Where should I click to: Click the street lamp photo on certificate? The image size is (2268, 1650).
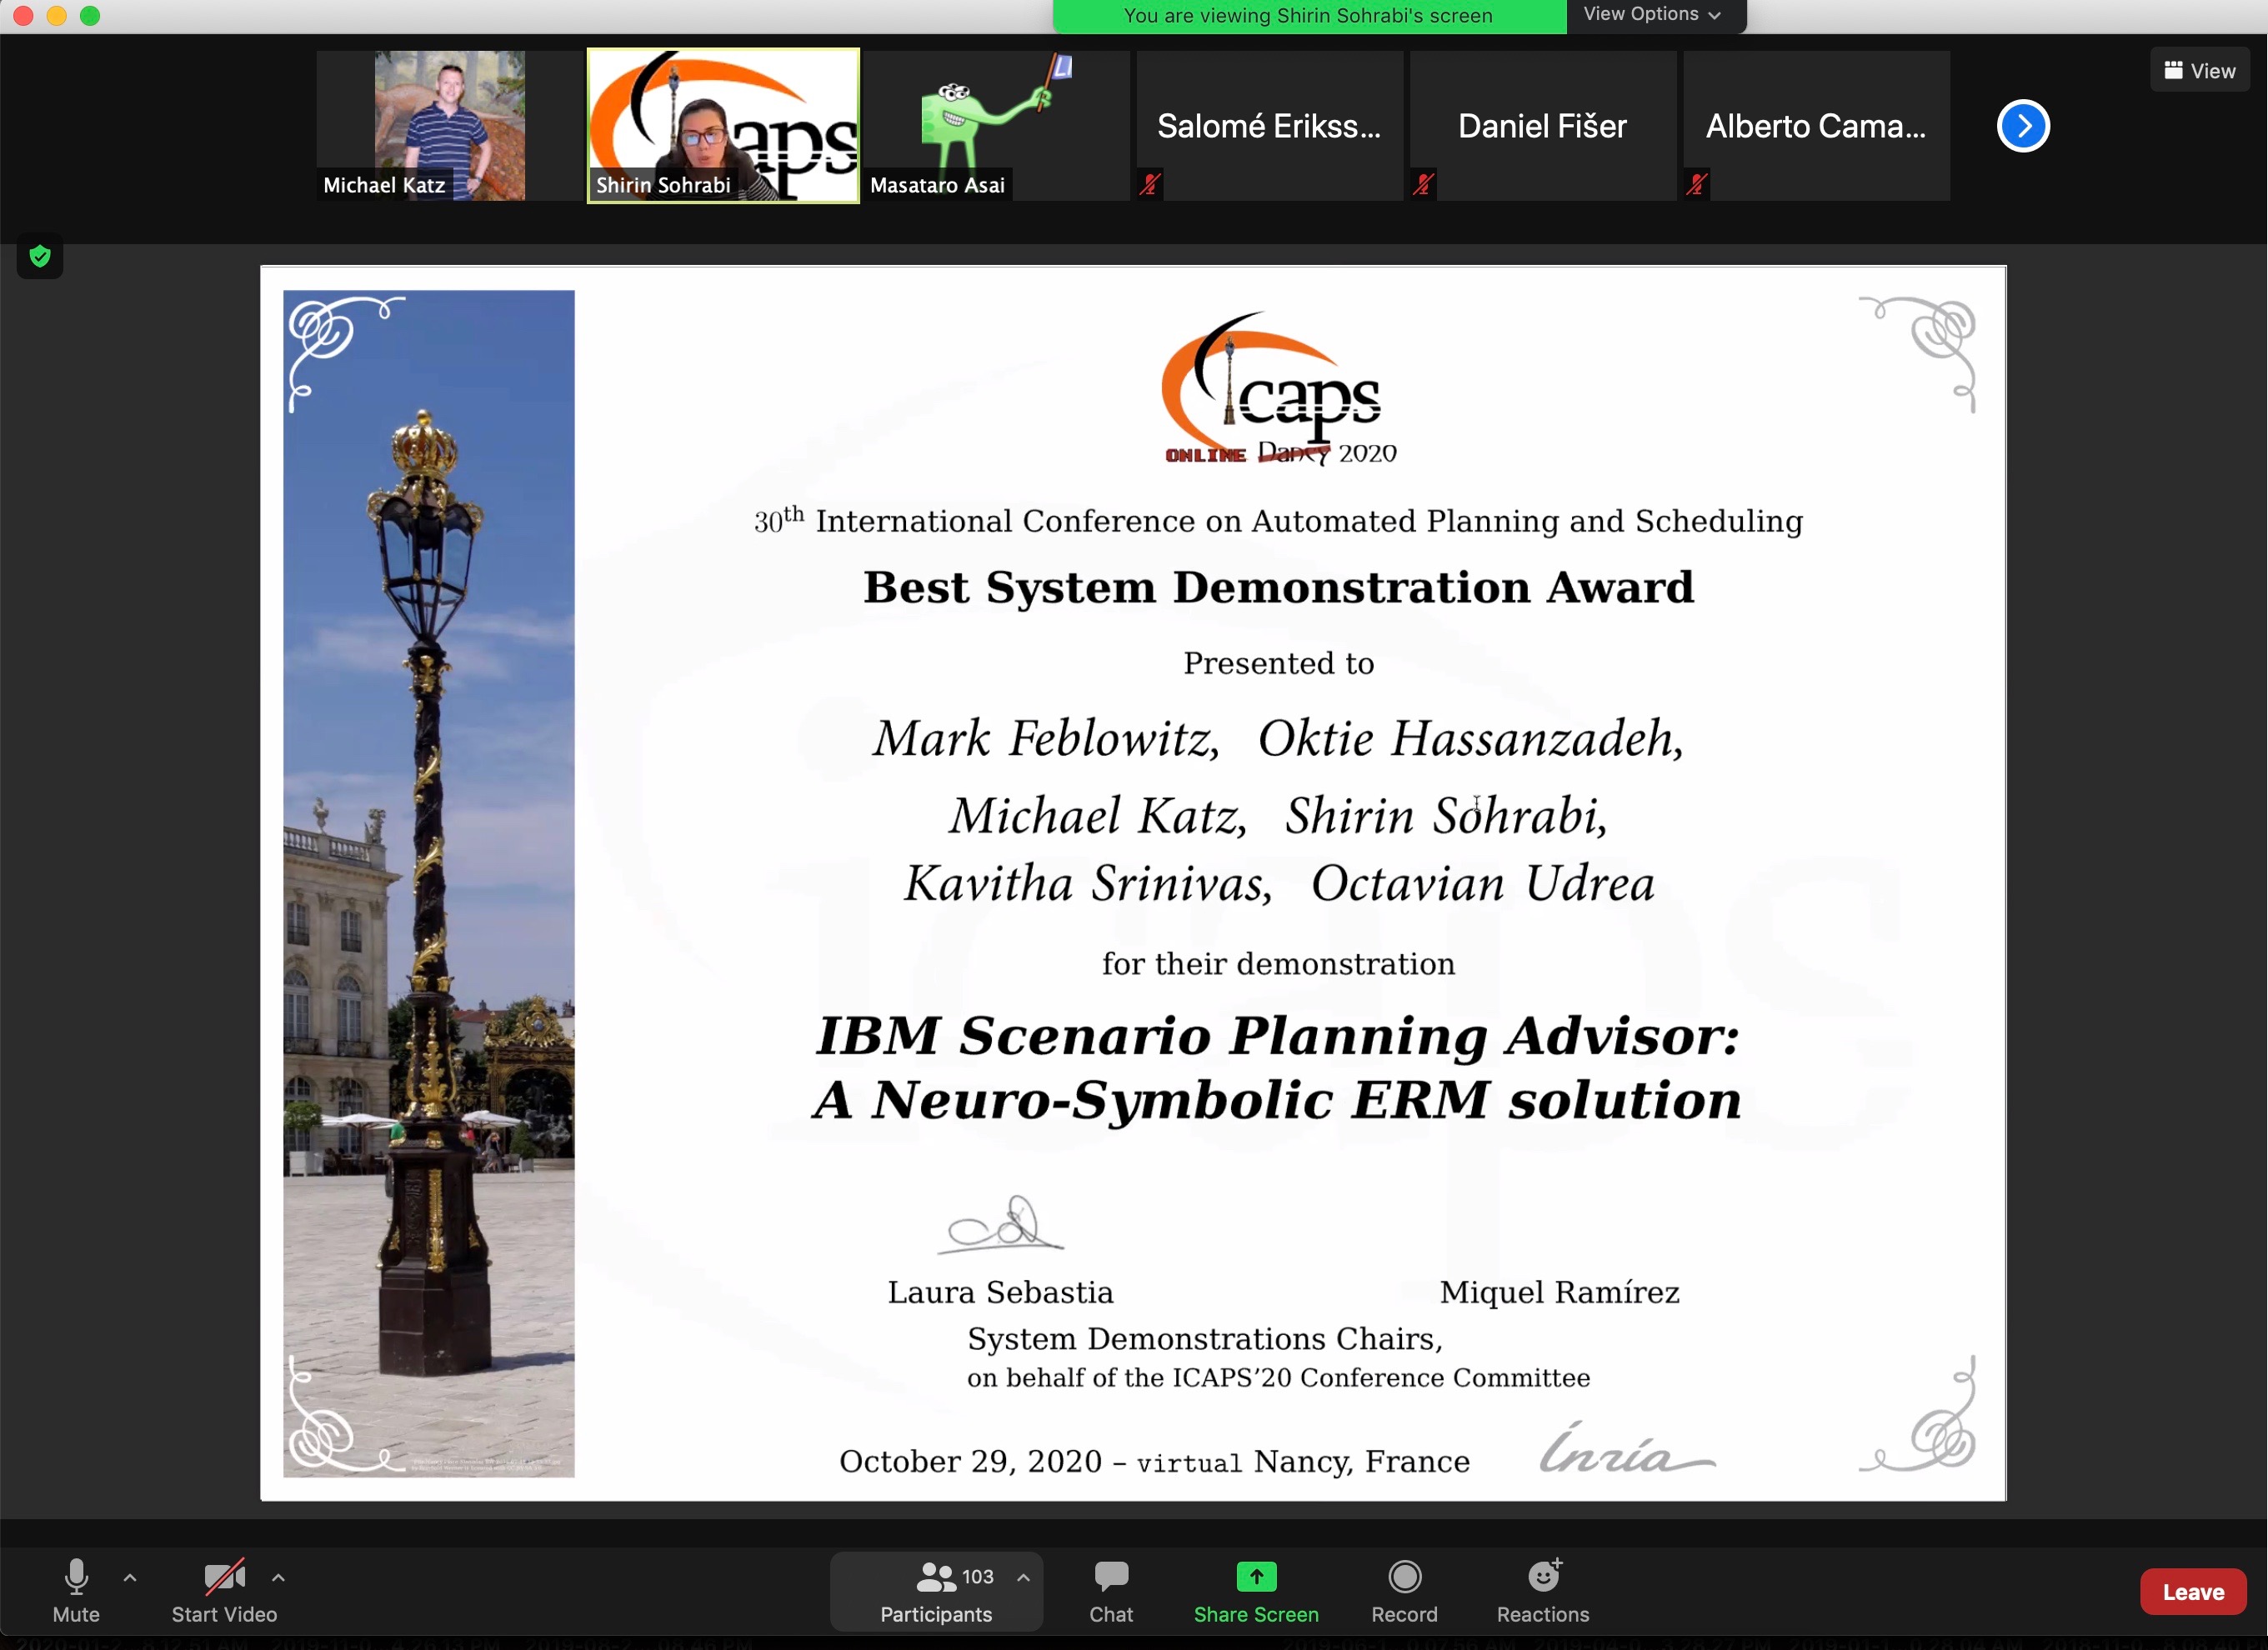point(428,883)
